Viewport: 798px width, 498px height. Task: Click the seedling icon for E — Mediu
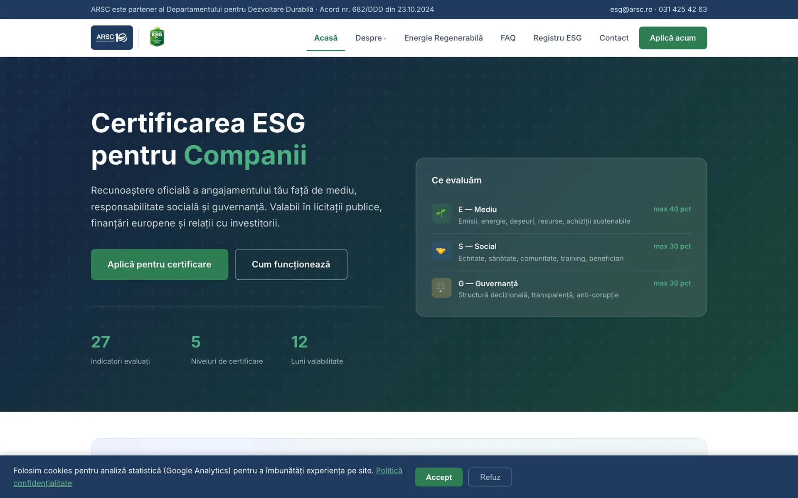coord(441,214)
